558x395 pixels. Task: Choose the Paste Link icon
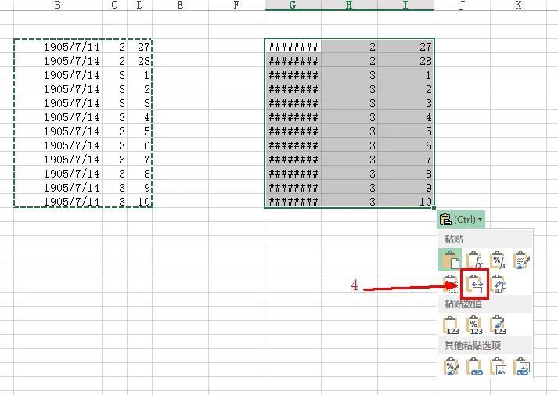click(474, 366)
